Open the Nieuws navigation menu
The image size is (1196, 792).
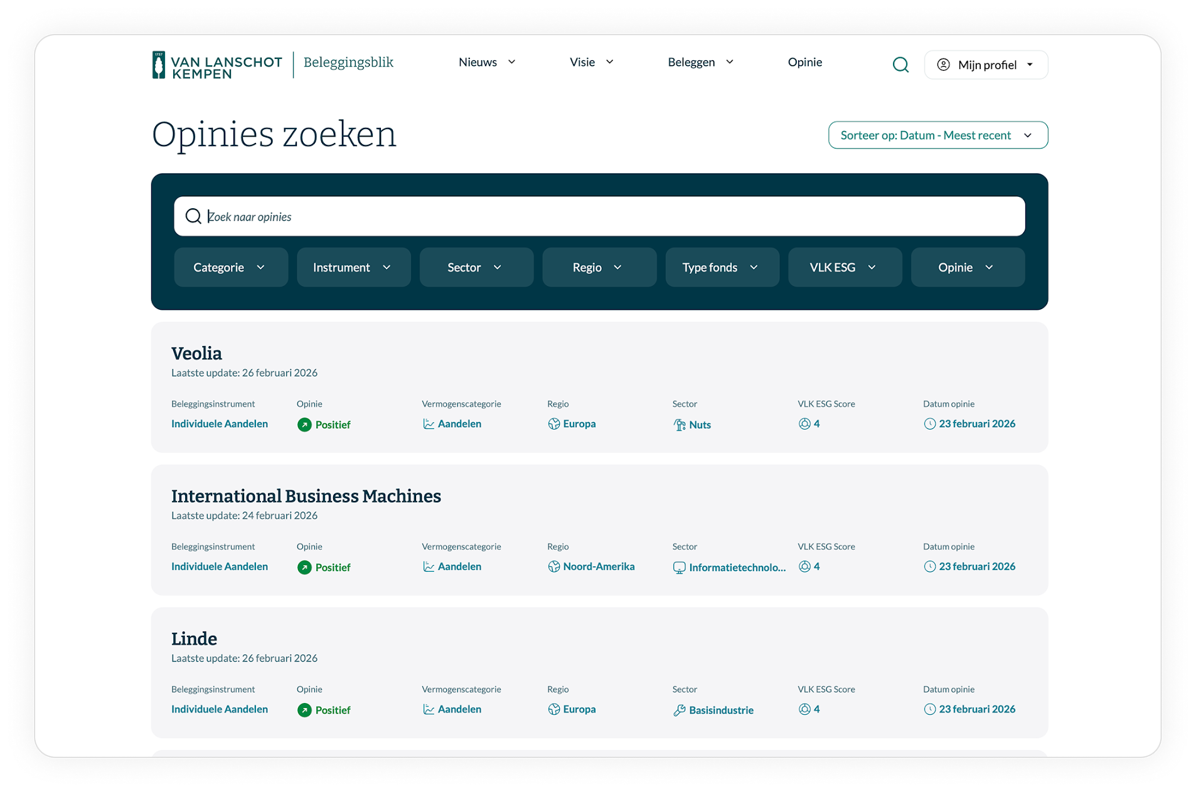pyautogui.click(x=487, y=62)
